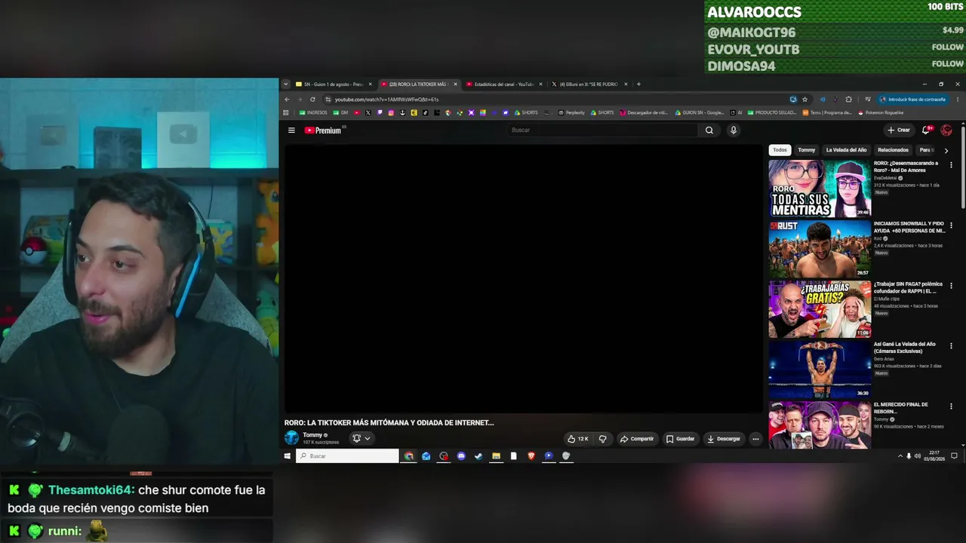Viewport: 966px width, 543px height.
Task: Click the Compartir button
Action: [x=637, y=439]
